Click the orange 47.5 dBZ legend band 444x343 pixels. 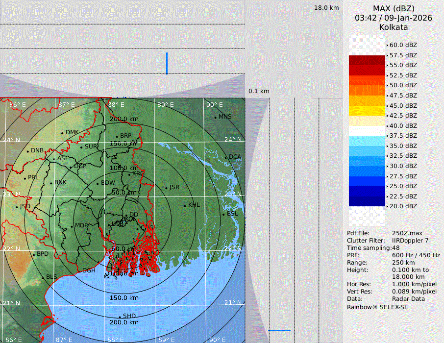coord(367,91)
